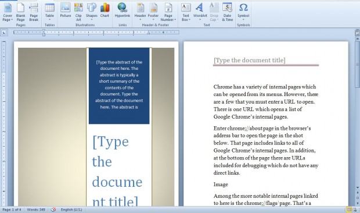Switch to Print Layout view button
This screenshot has height=213, width=360.
pos(349,210)
